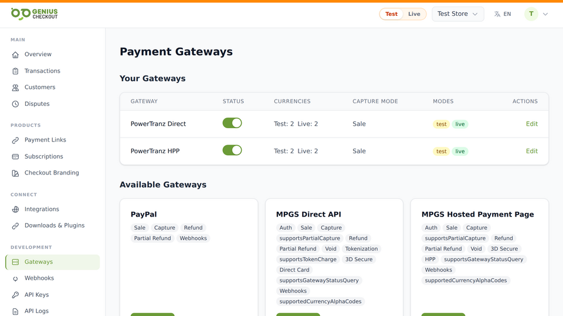563x316 pixels.
Task: Switch to Live mode
Action: (414, 14)
